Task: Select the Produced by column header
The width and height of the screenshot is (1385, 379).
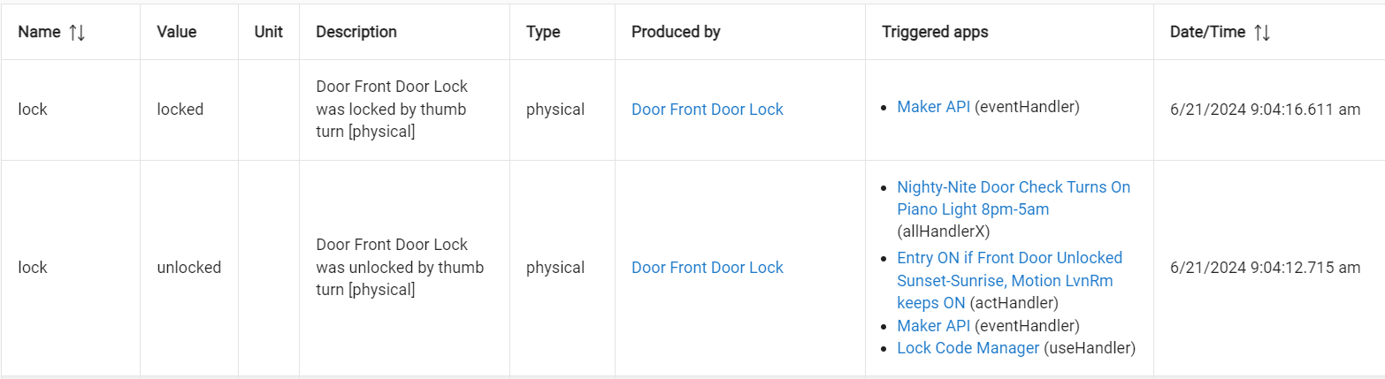Action: click(676, 32)
